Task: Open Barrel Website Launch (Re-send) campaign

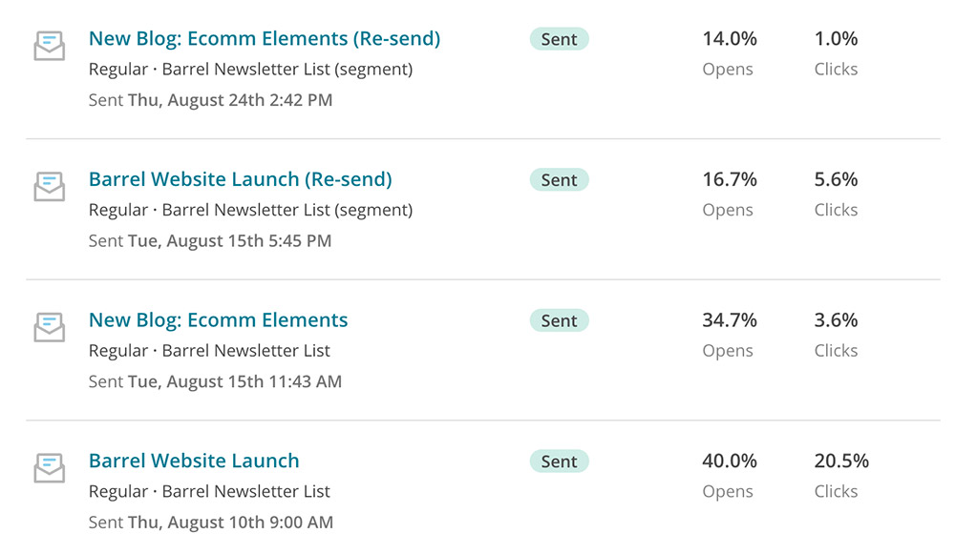Action: click(240, 179)
